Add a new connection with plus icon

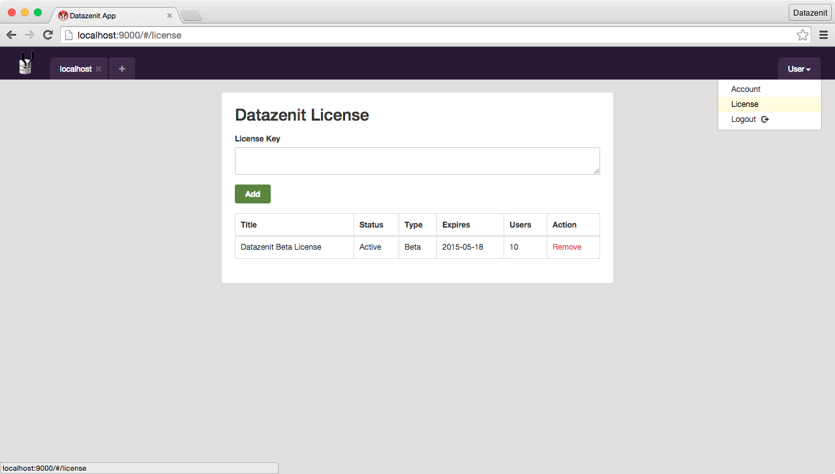122,69
